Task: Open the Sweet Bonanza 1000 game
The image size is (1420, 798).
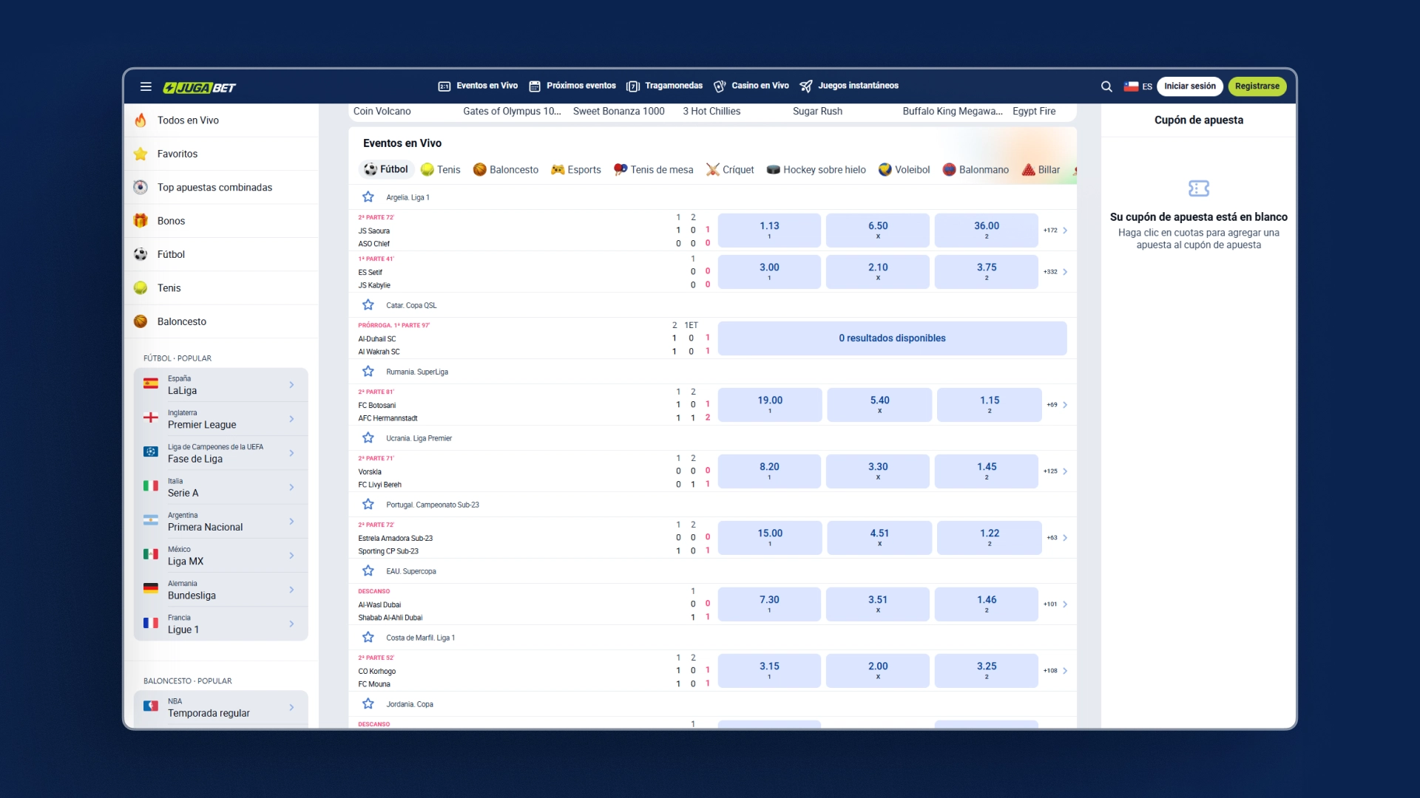Action: [x=619, y=112]
